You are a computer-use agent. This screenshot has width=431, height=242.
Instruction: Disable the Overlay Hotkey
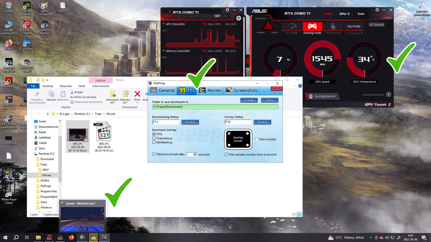coord(262,122)
